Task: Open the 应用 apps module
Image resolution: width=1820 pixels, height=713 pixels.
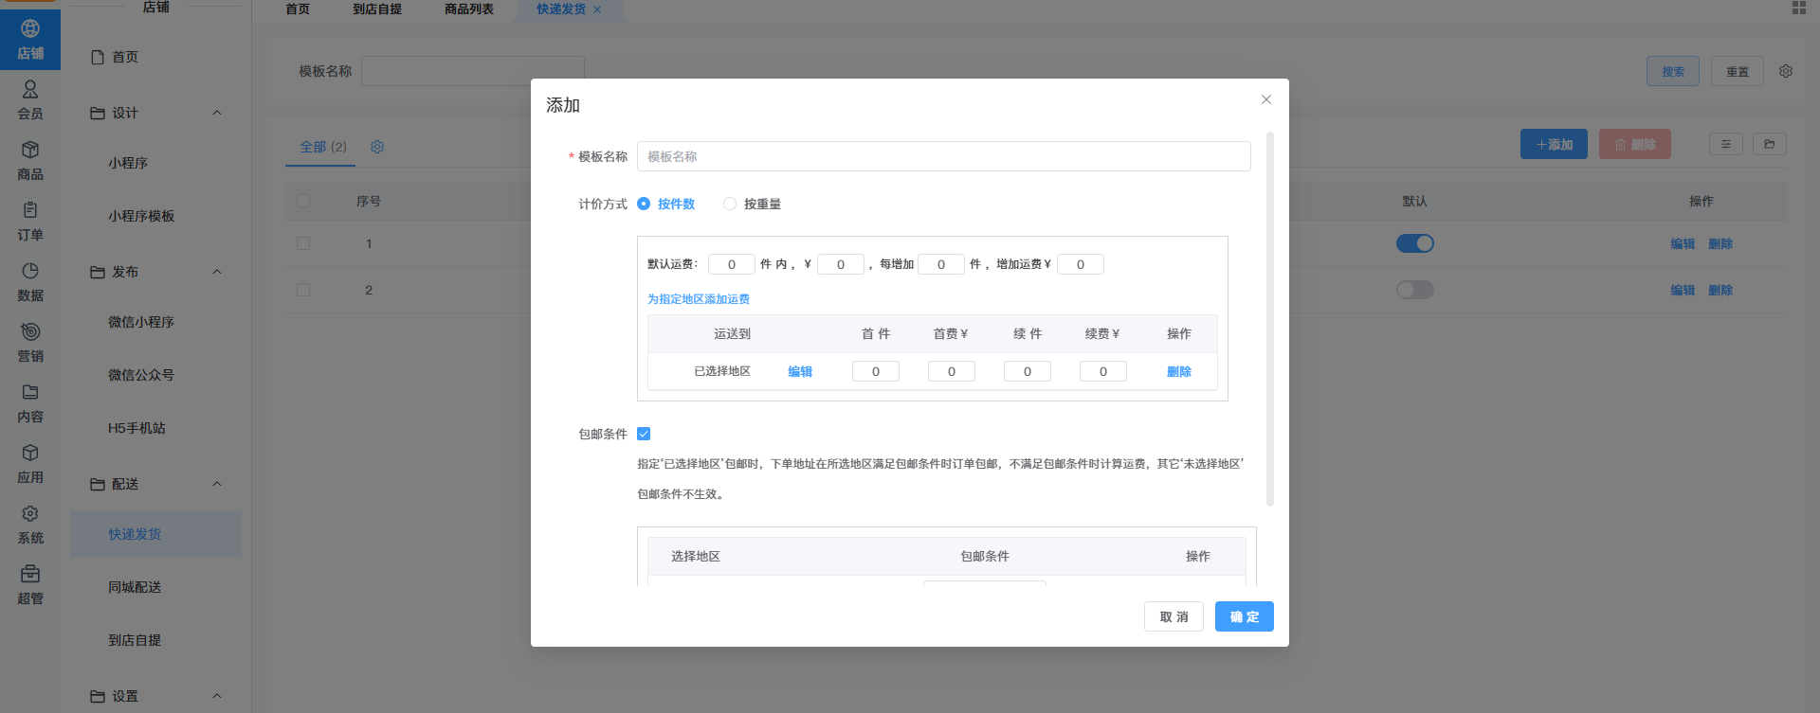Action: tap(30, 464)
